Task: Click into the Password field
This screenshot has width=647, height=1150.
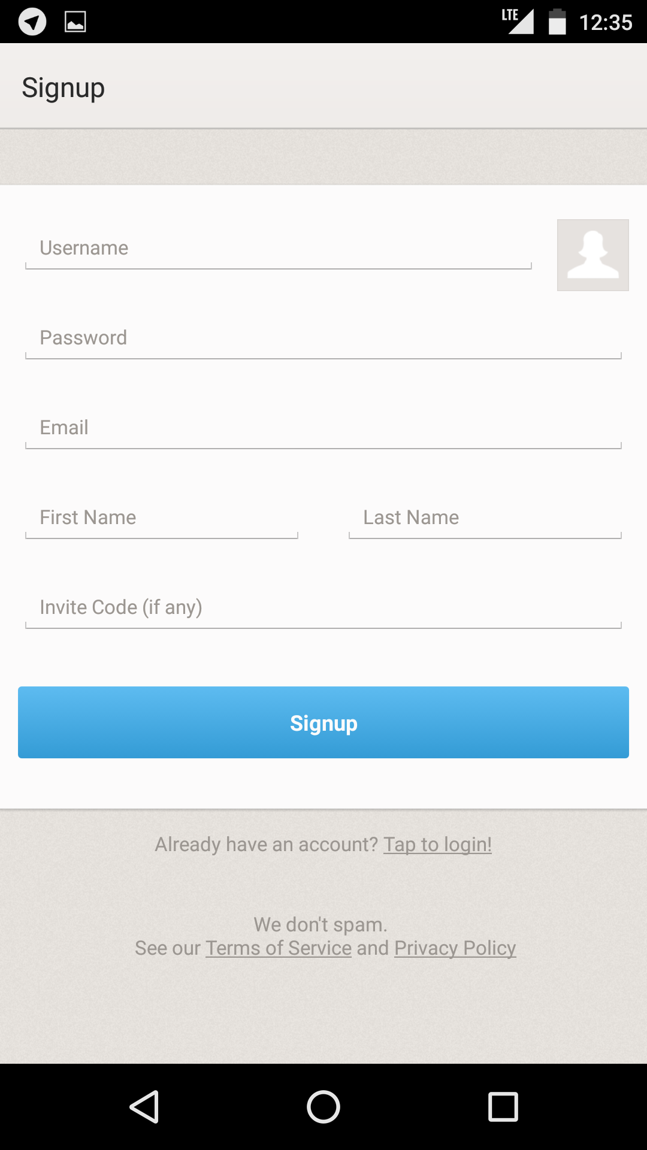Action: pos(323,338)
